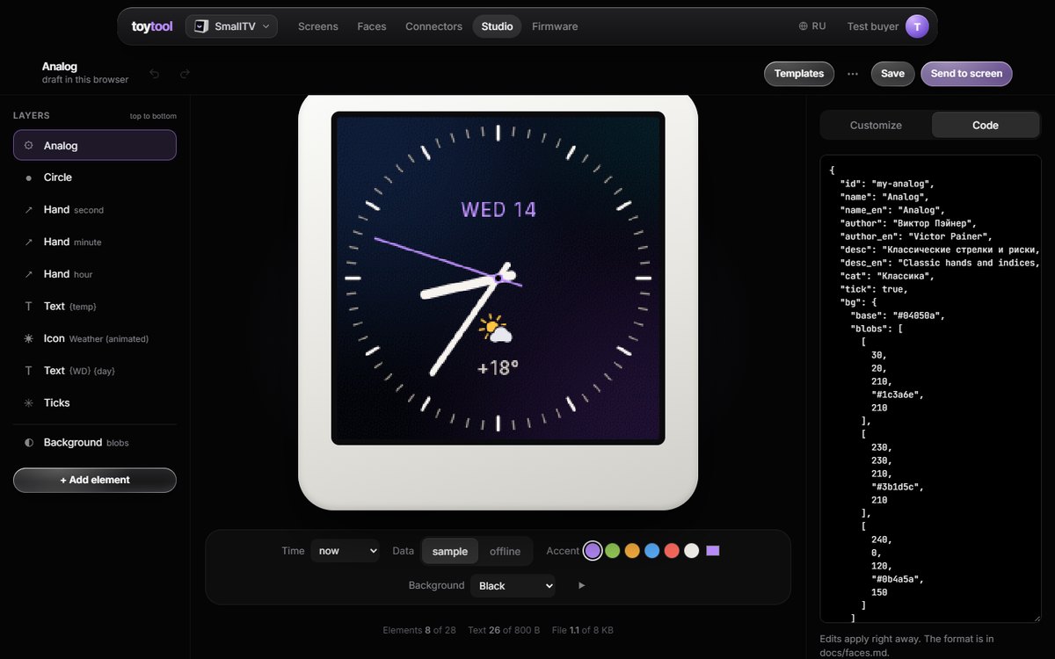Viewport: 1055px width, 659px height.
Task: Open the purple T user avatar
Action: (917, 26)
